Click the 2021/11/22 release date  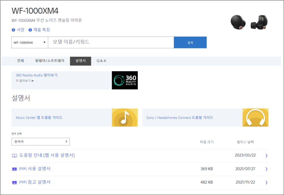pos(245,182)
